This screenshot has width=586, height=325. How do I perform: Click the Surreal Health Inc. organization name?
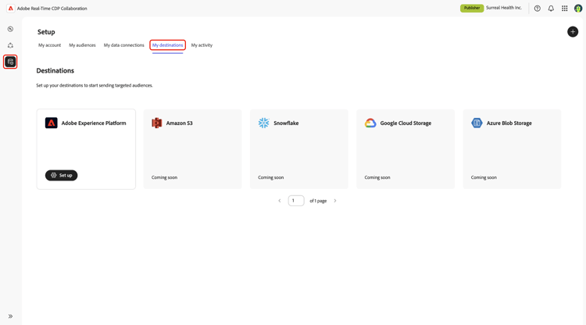coord(504,8)
